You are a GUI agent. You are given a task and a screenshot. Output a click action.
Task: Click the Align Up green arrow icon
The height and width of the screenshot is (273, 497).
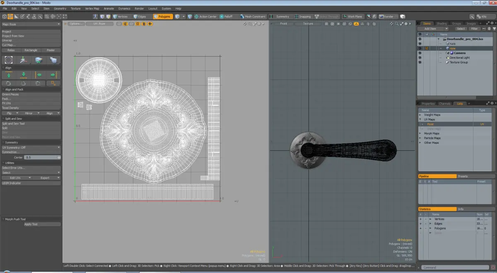point(8,75)
